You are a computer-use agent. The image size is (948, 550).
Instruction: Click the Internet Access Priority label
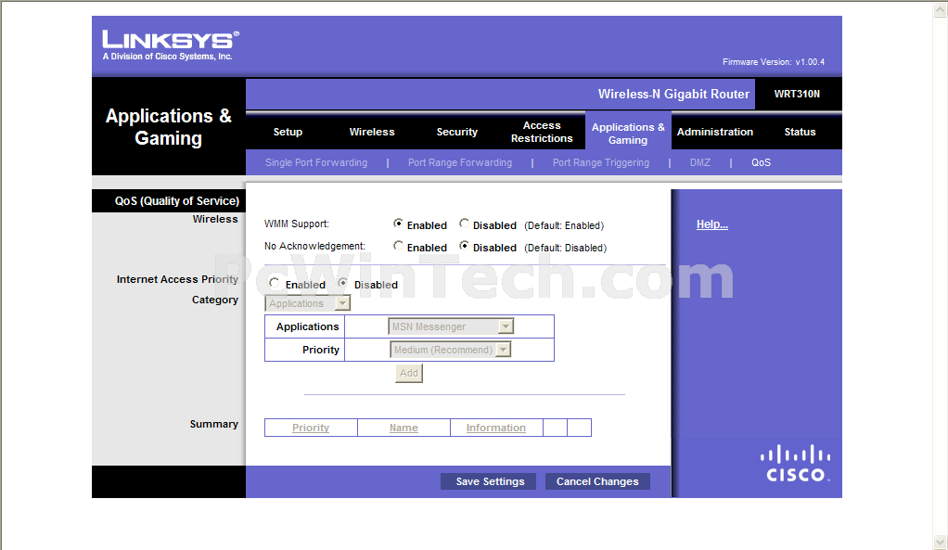pyautogui.click(x=177, y=279)
